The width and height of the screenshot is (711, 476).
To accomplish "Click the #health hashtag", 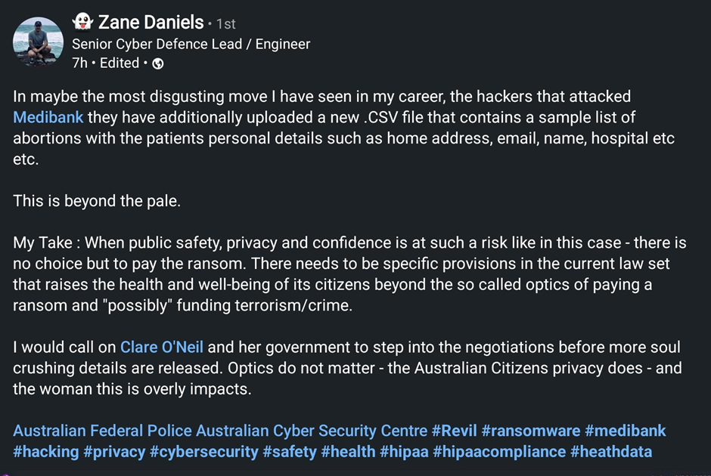I will (348, 452).
